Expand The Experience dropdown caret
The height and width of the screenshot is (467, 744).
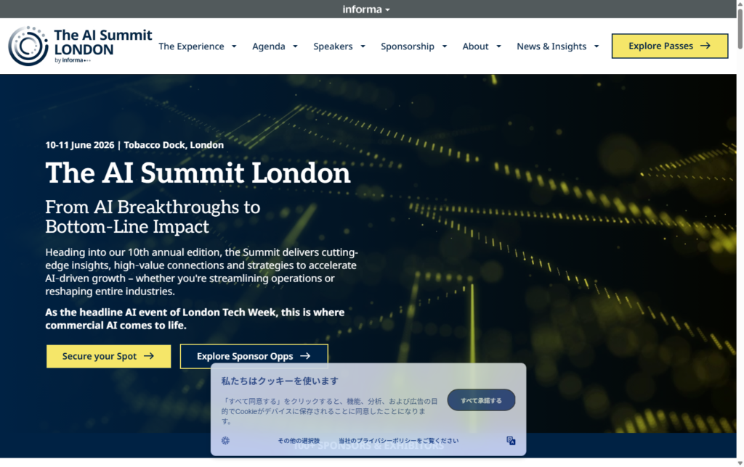pos(234,46)
